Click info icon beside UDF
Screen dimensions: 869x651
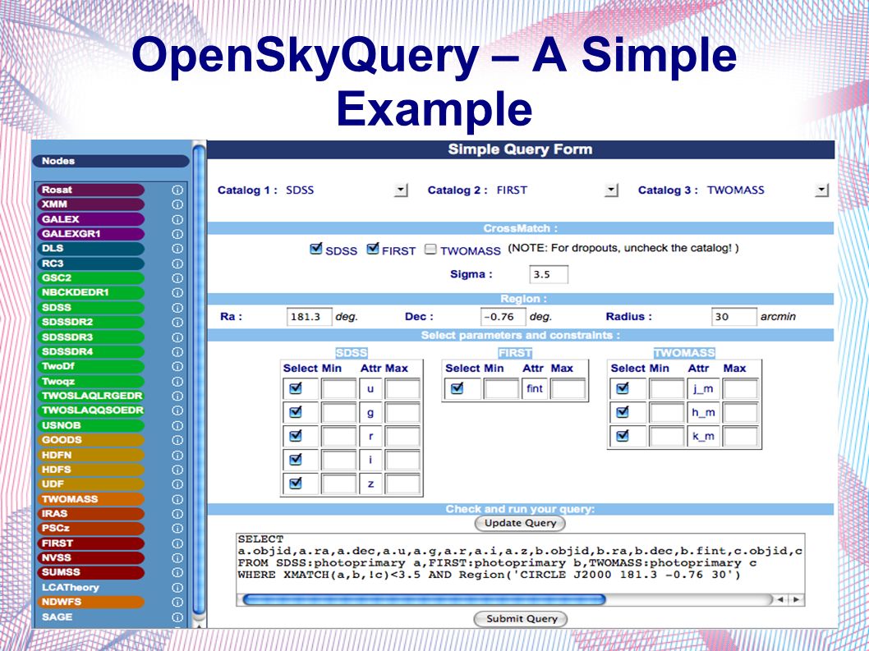[x=177, y=484]
